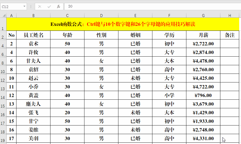Click the salary cell ¥3,679.00
Viewport: 241px width, 144px height.
click(x=203, y=104)
